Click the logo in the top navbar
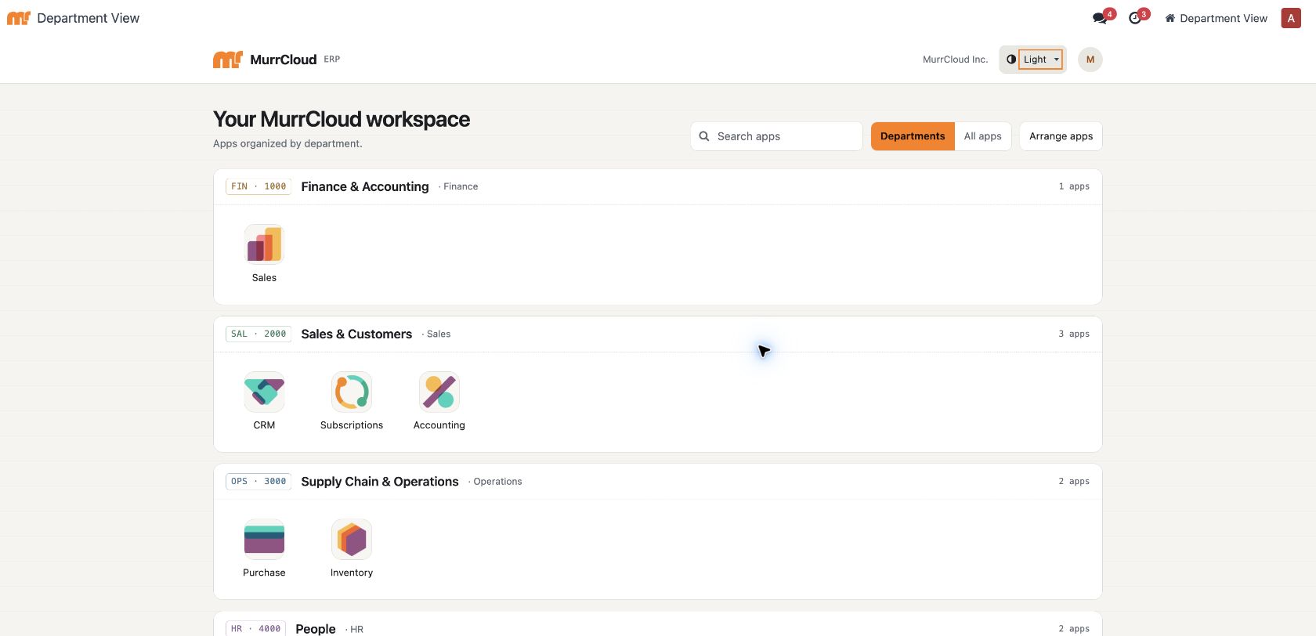This screenshot has width=1316, height=636. 18,18
